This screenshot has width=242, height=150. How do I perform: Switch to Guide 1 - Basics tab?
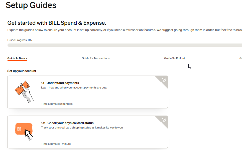(x=17, y=58)
